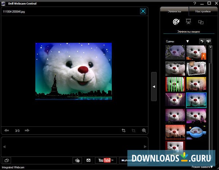Click the greyed-out crop icon
This screenshot has height=170, width=219.
tap(134, 131)
